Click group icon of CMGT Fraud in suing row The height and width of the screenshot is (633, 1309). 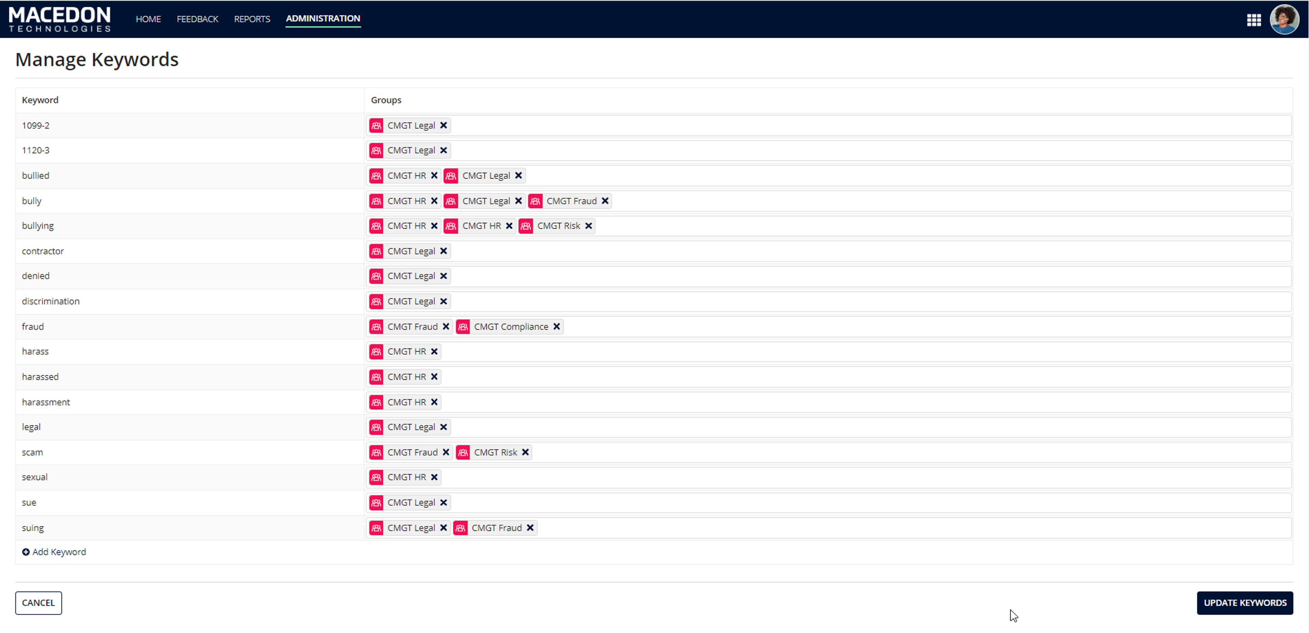point(461,528)
